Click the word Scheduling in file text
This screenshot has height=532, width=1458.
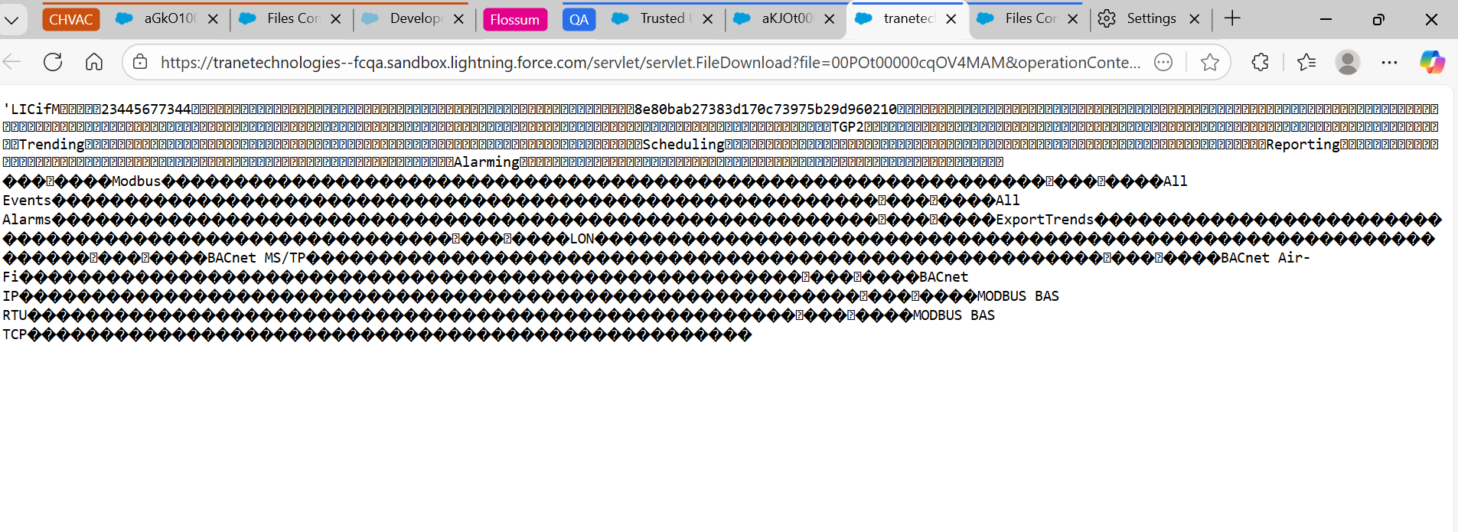point(683,145)
